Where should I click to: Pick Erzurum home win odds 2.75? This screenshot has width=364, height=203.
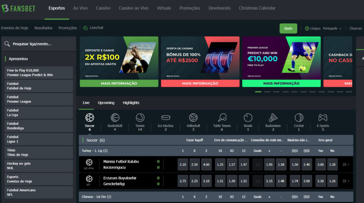pos(183,181)
